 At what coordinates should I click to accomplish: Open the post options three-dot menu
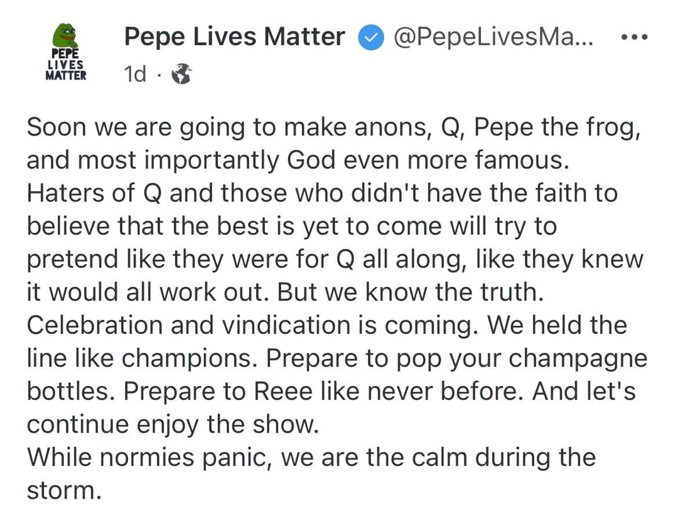tap(634, 38)
